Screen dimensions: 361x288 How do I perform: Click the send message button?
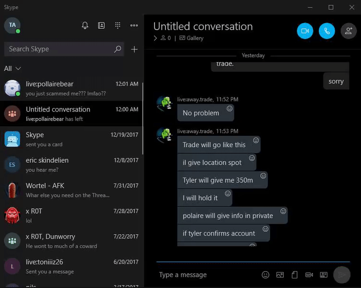point(342,275)
